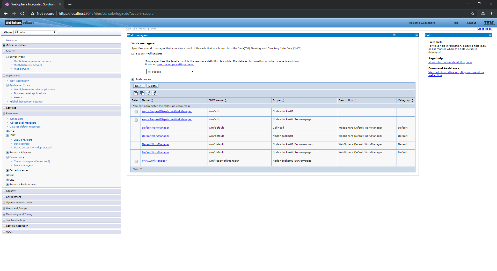The height and width of the screenshot is (271, 497).
Task: Collapse the JDBC tree node
Action: pyautogui.click(x=7, y=135)
